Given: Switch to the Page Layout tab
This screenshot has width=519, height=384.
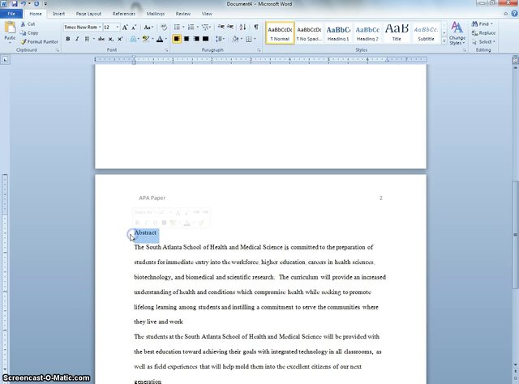Looking at the screenshot, I should point(89,14).
